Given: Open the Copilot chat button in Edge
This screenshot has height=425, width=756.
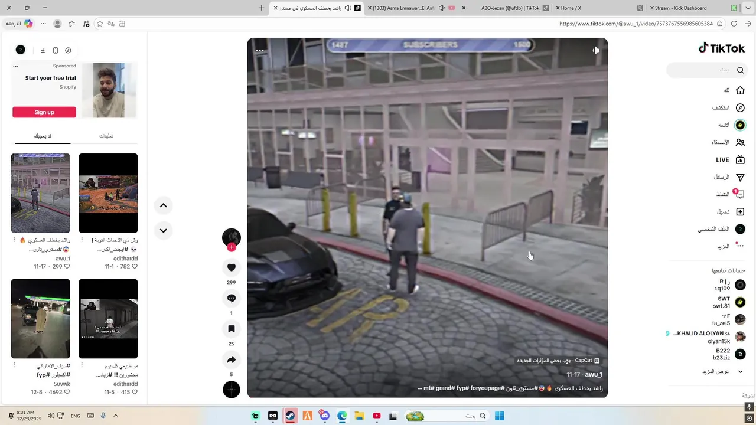Looking at the screenshot, I should click(19, 24).
